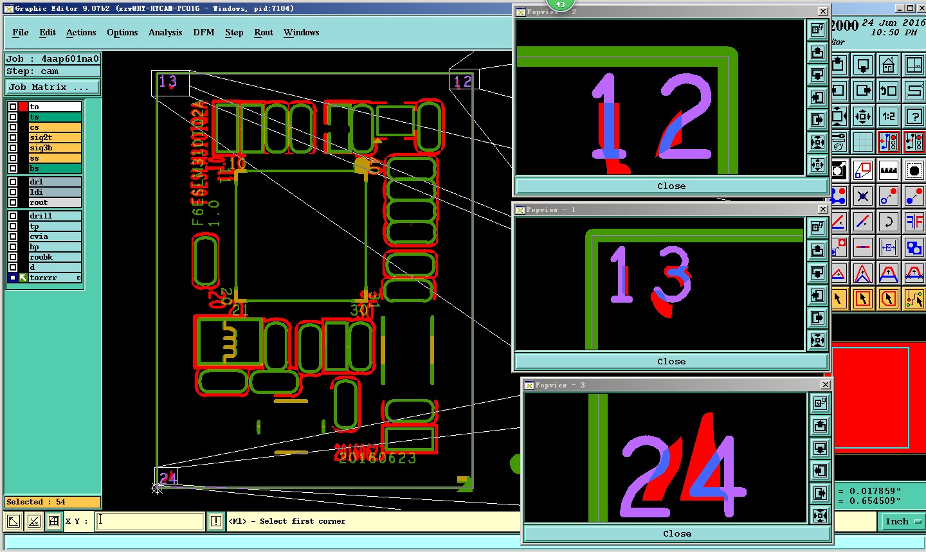Click the grid snap icon beside X Y label
Image resolution: width=926 pixels, height=552 pixels.
(x=54, y=521)
